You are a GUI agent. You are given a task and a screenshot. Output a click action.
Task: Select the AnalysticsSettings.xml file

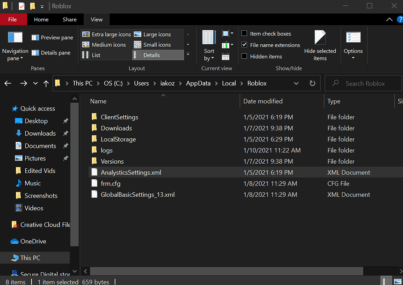coord(131,172)
